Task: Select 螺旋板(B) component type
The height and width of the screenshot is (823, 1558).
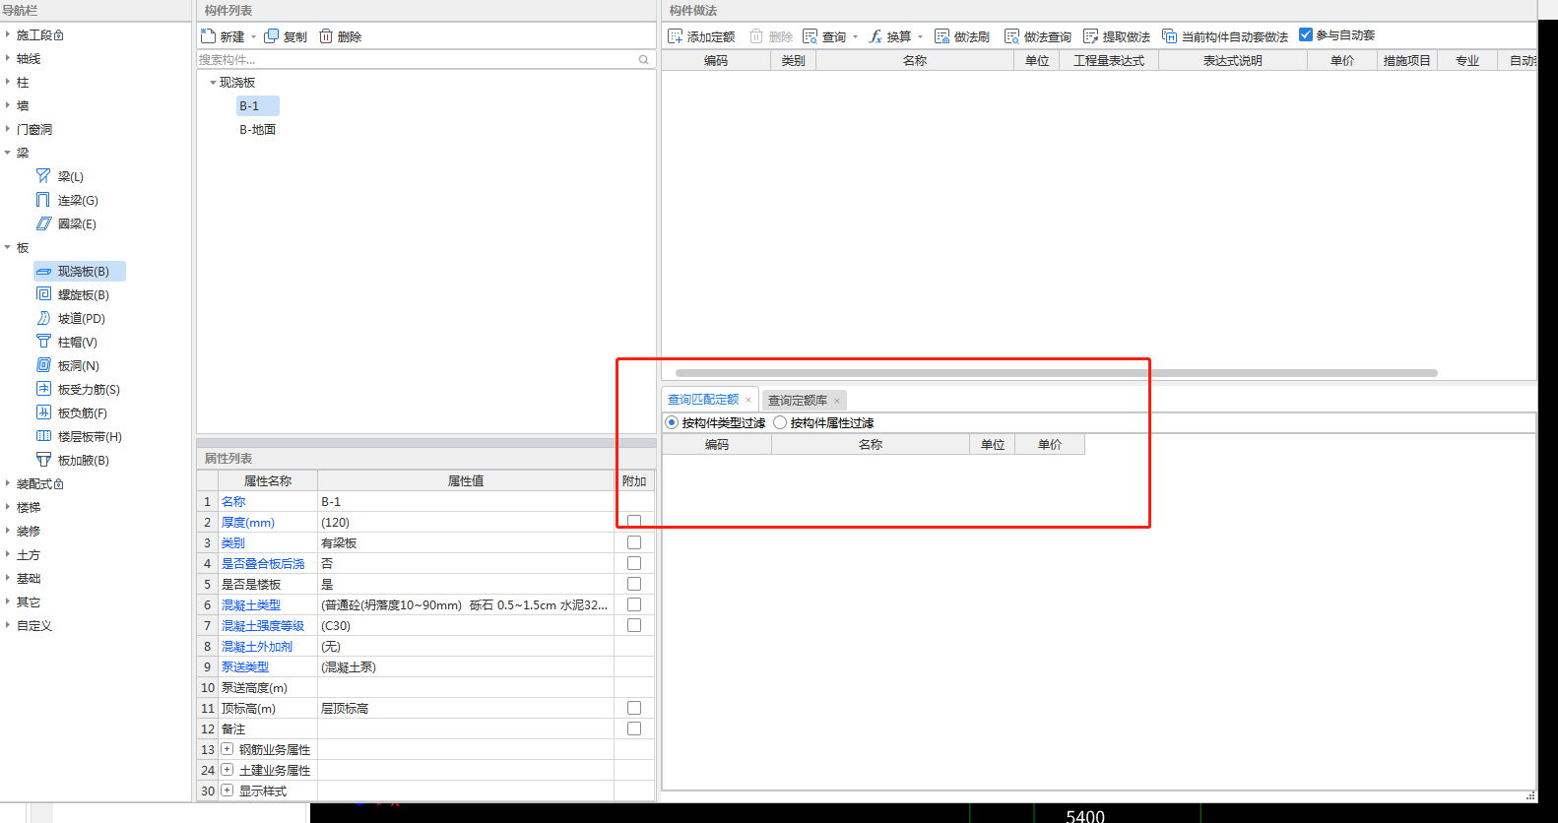Action: [83, 294]
